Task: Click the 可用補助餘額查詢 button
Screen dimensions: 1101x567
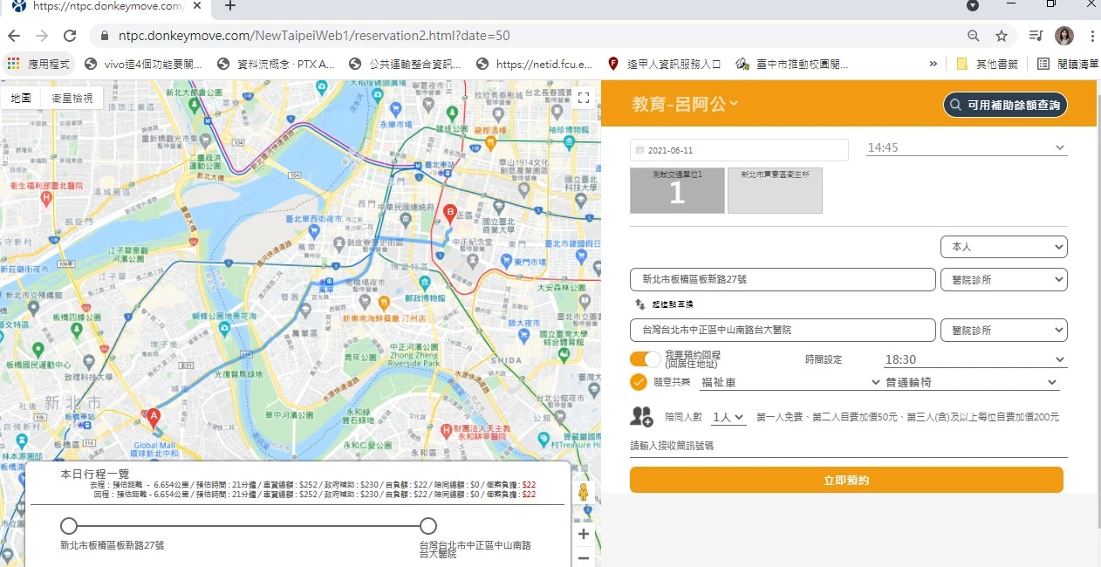Action: pos(1005,105)
